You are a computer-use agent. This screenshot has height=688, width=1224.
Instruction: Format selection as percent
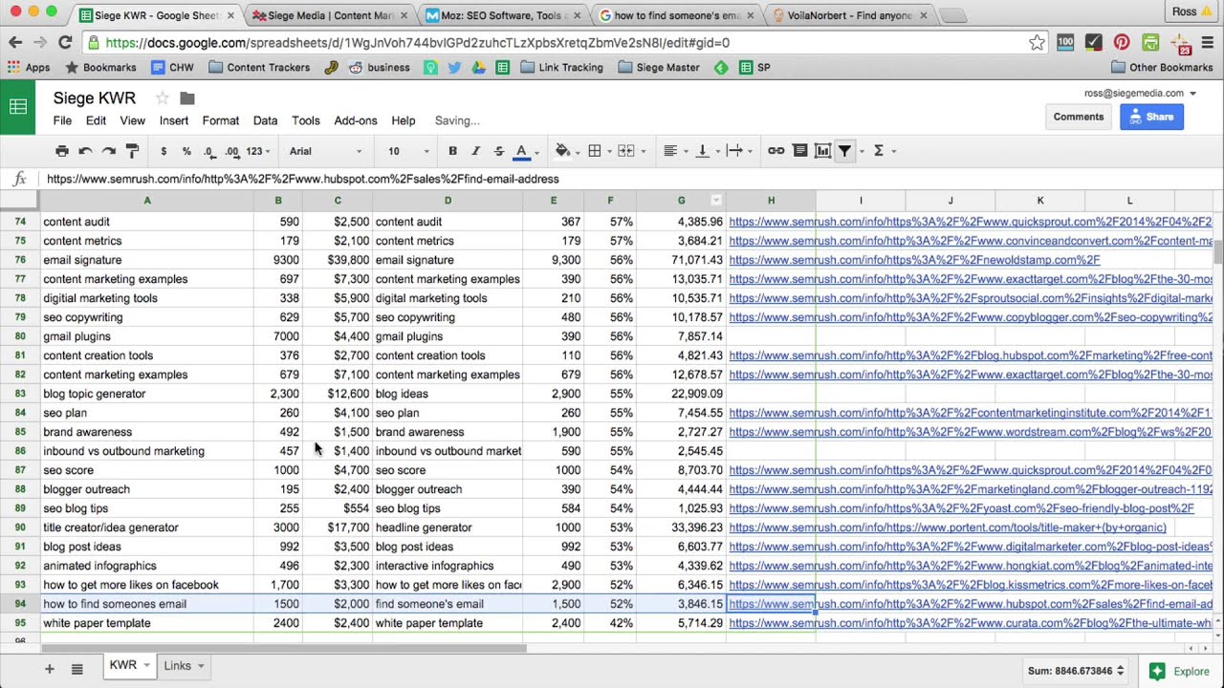coord(186,151)
